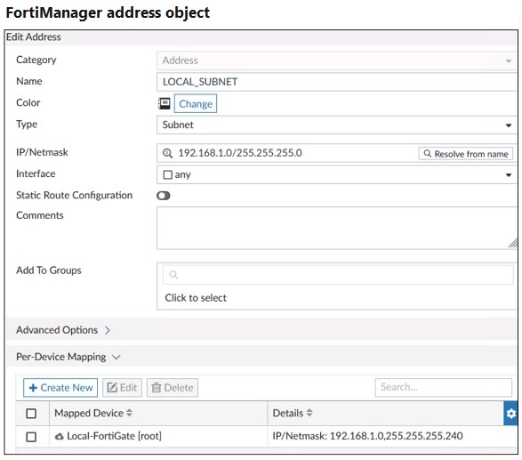Expand the Advanced Options section

point(63,330)
